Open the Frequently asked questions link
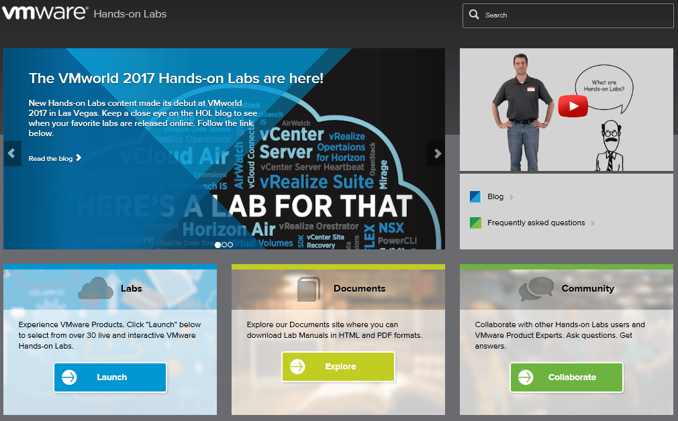Viewport: 678px width, 421px height. (536, 223)
